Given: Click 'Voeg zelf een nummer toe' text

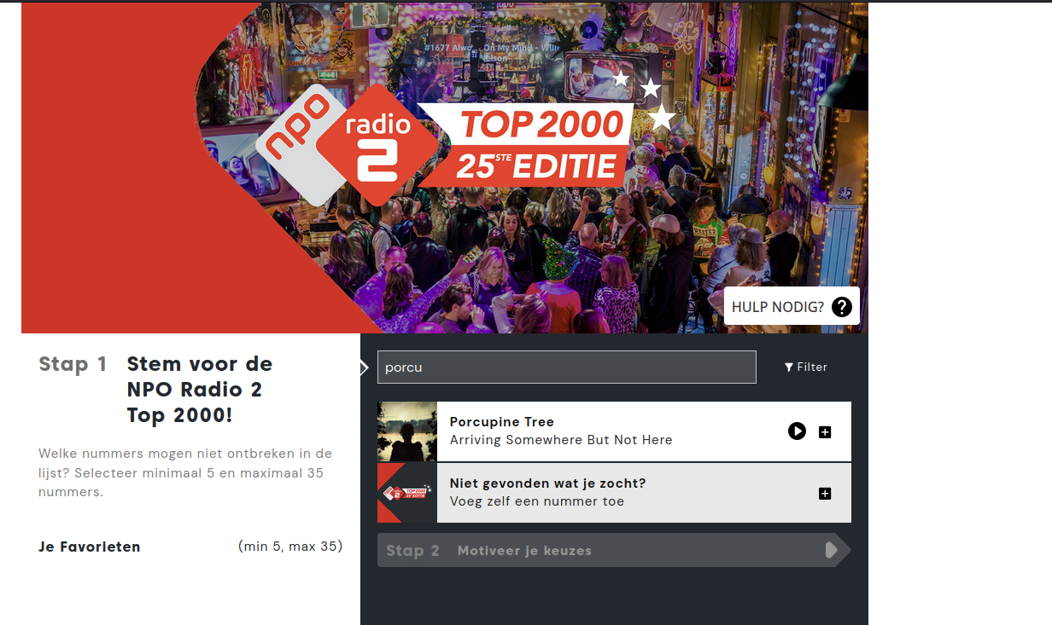Looking at the screenshot, I should (537, 501).
